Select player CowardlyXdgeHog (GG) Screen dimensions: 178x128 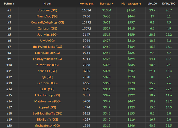point(47,22)
